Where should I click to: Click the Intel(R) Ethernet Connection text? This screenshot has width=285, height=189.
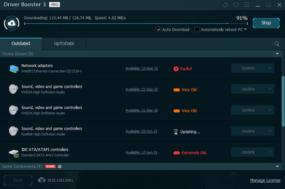[52, 71]
